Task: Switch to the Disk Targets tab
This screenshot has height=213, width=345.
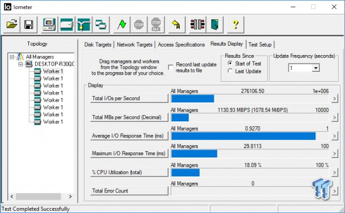Action: pos(98,44)
